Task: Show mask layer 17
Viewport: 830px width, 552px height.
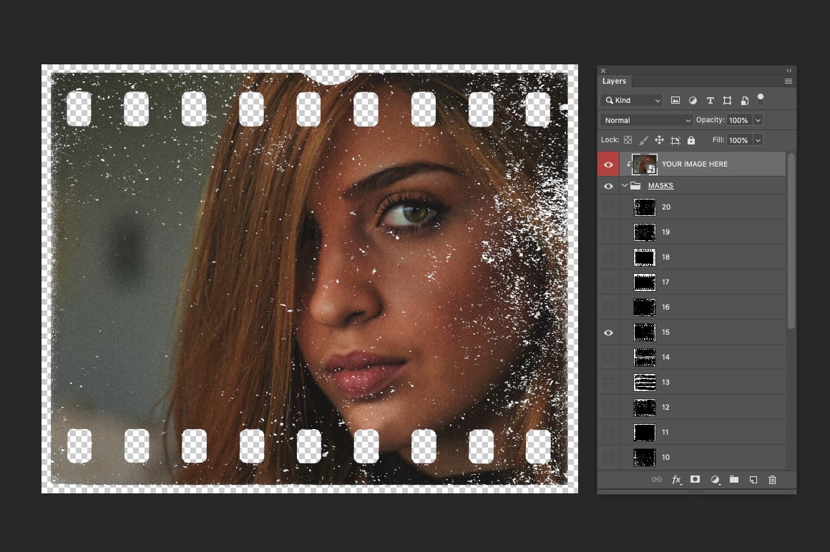Action: click(608, 282)
